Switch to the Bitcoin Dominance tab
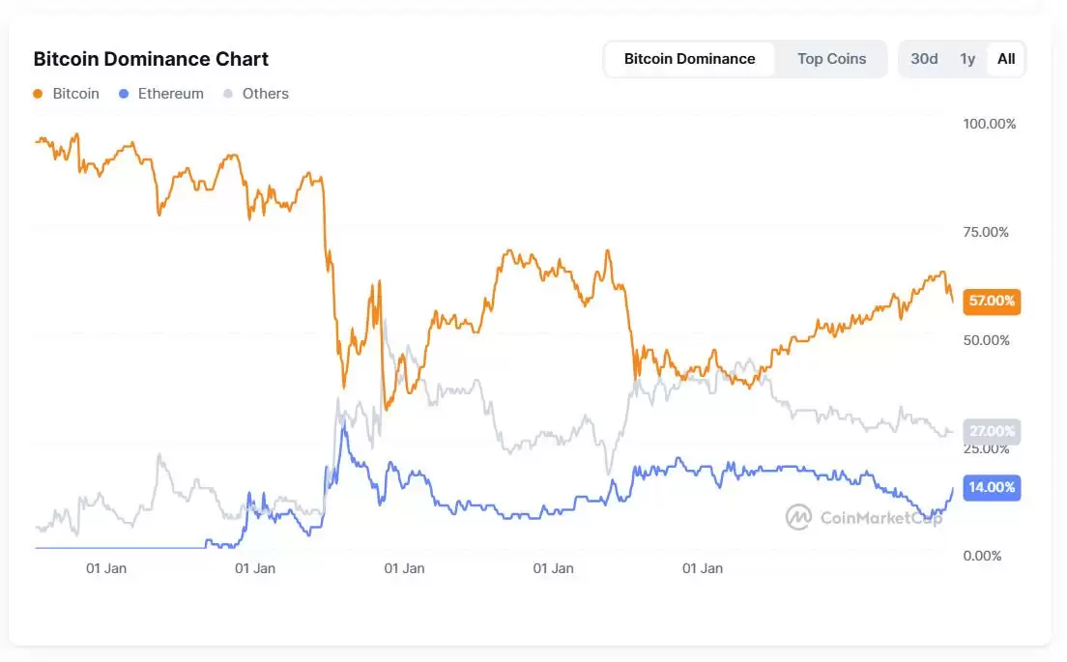This screenshot has height=662, width=1067. coord(689,59)
